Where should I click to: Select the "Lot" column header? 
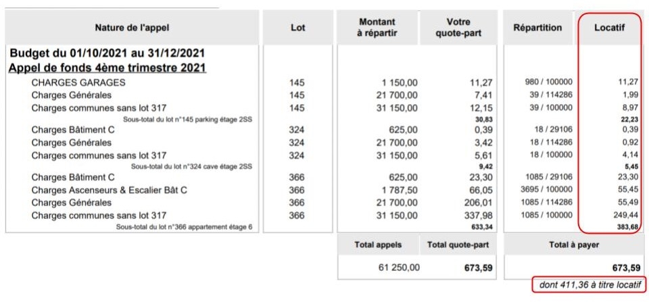point(297,28)
